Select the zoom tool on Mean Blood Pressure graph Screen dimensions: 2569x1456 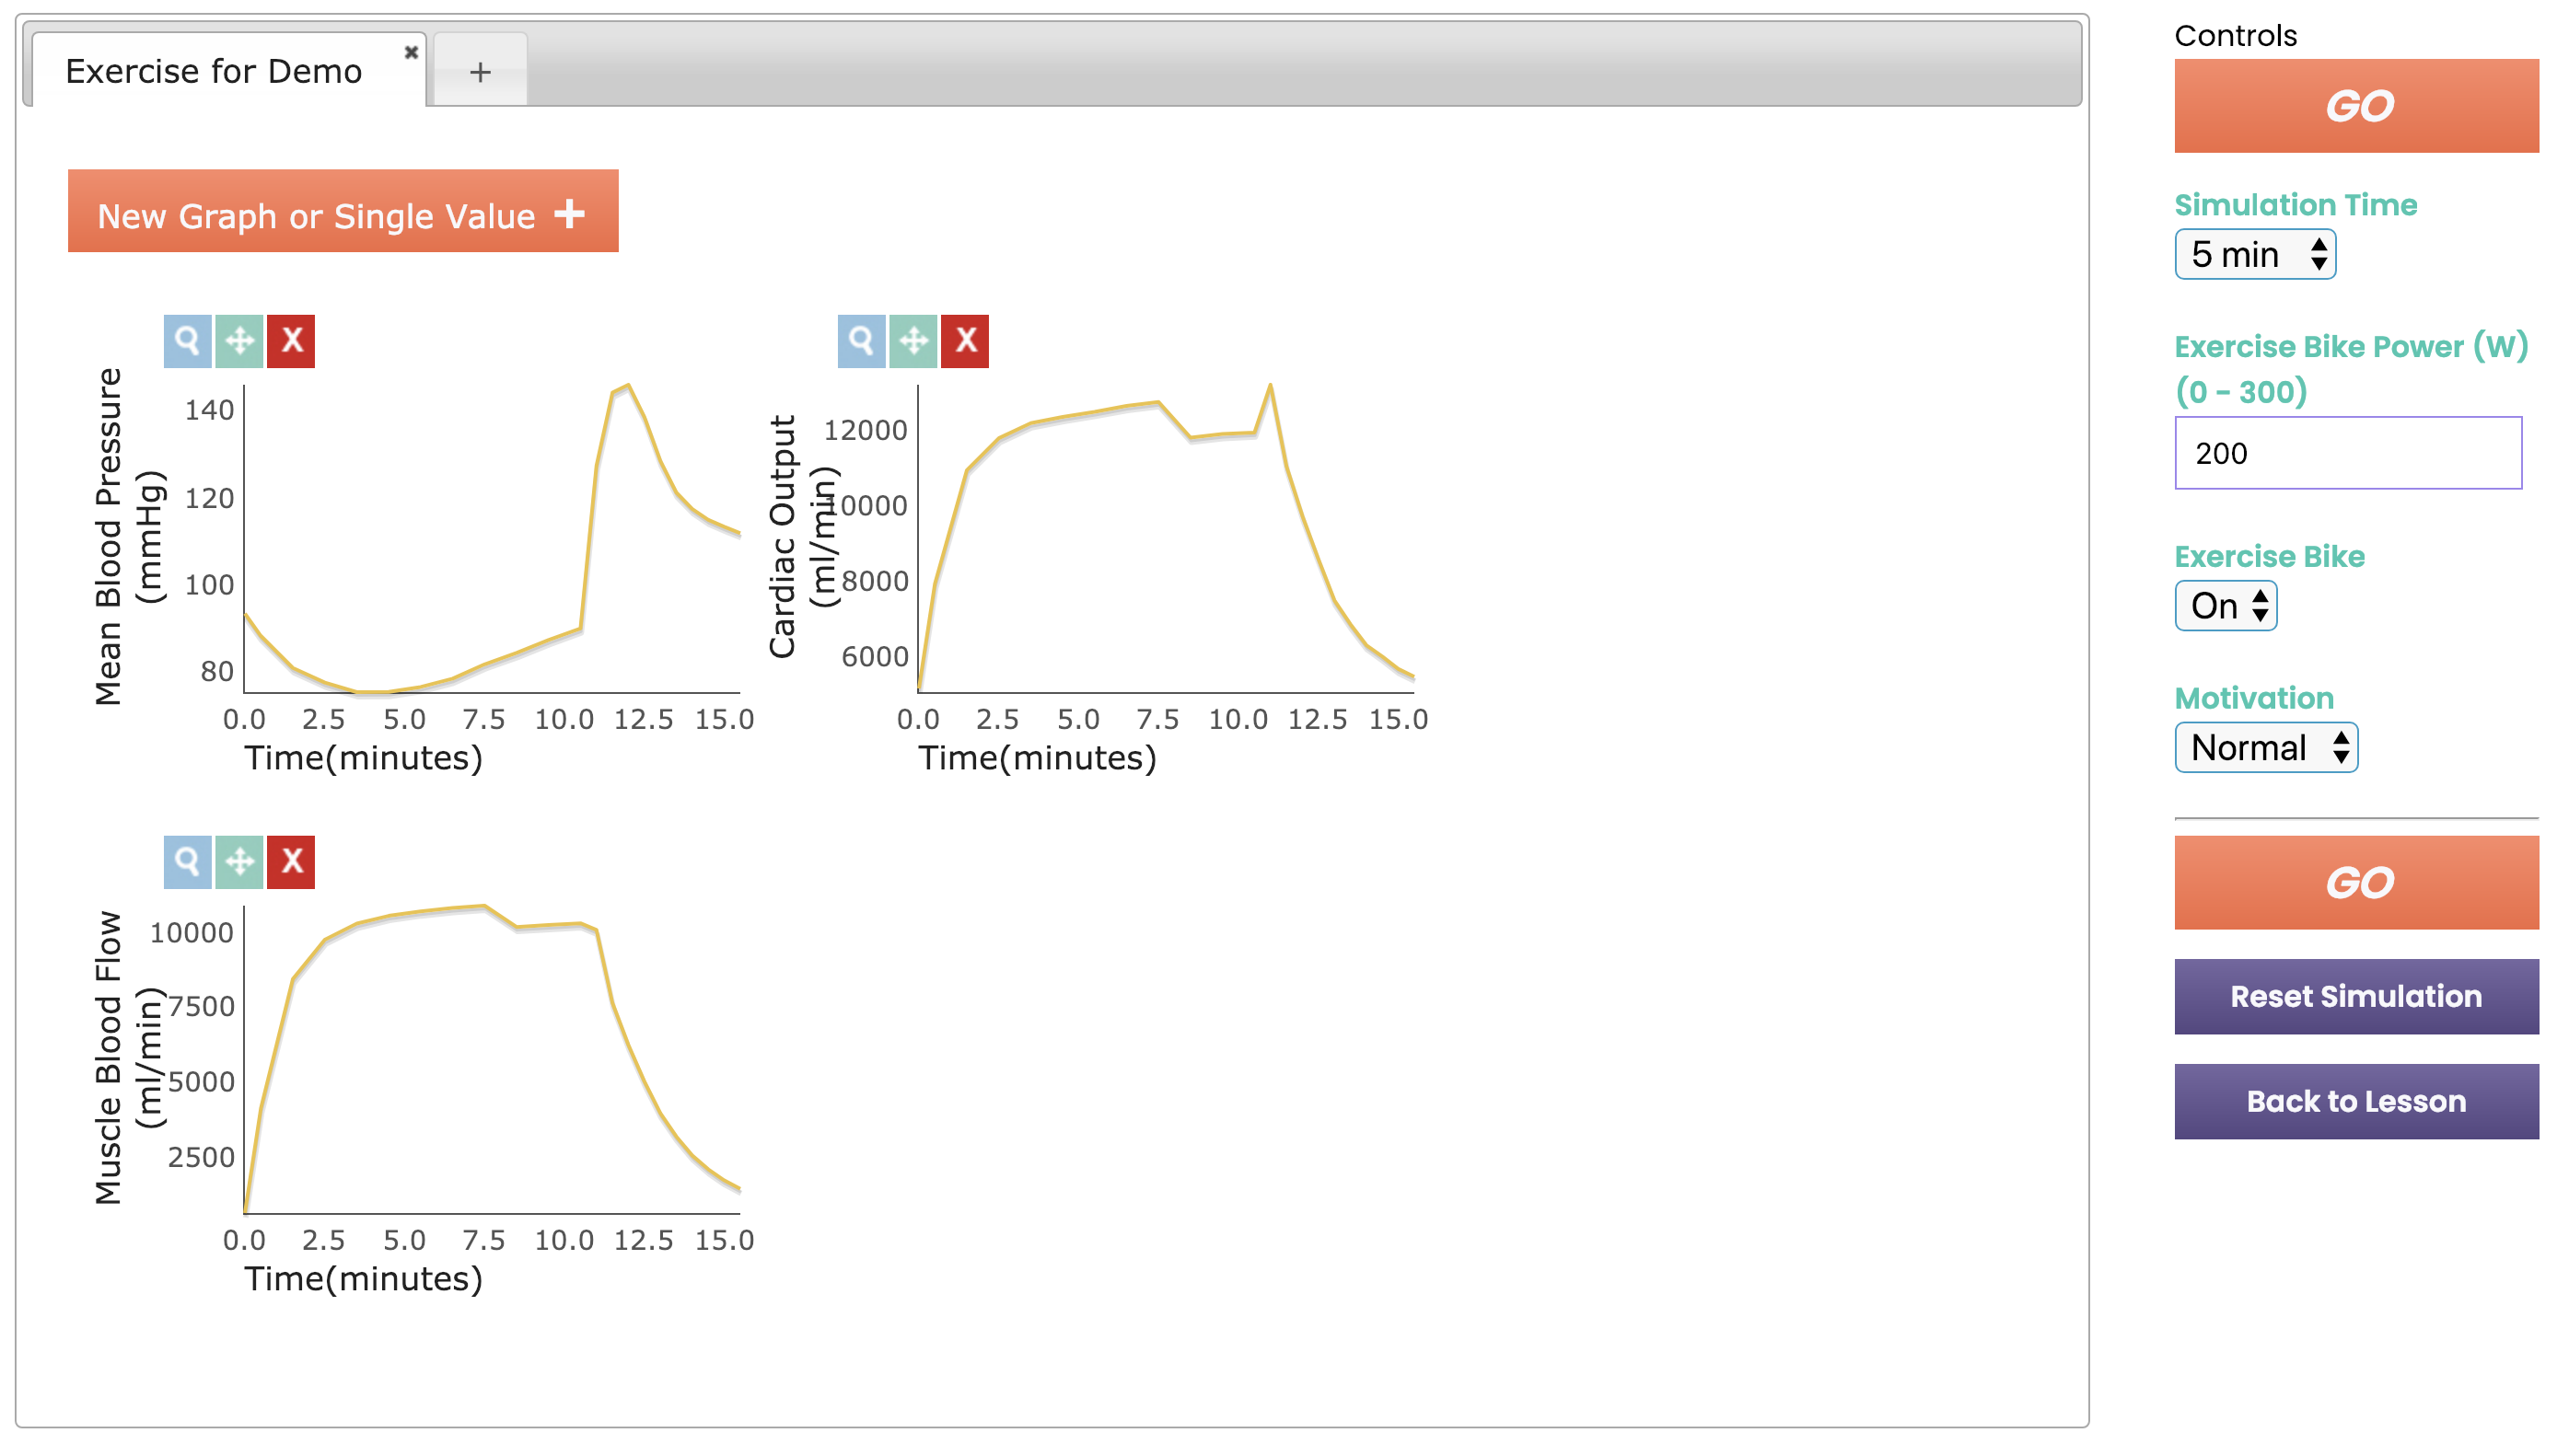[188, 341]
